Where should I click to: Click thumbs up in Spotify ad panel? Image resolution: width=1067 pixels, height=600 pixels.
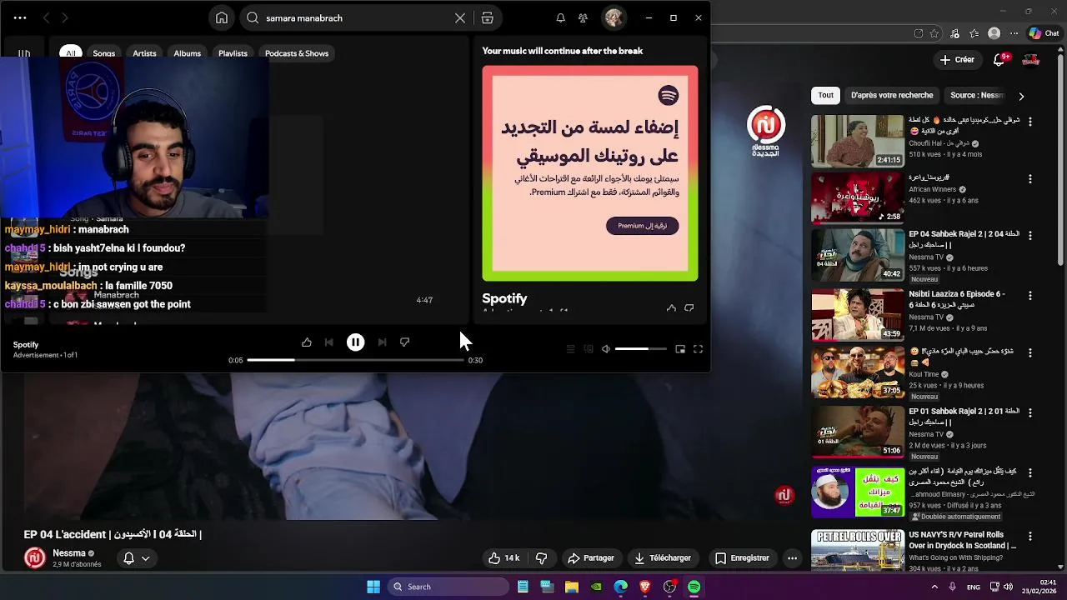click(671, 308)
